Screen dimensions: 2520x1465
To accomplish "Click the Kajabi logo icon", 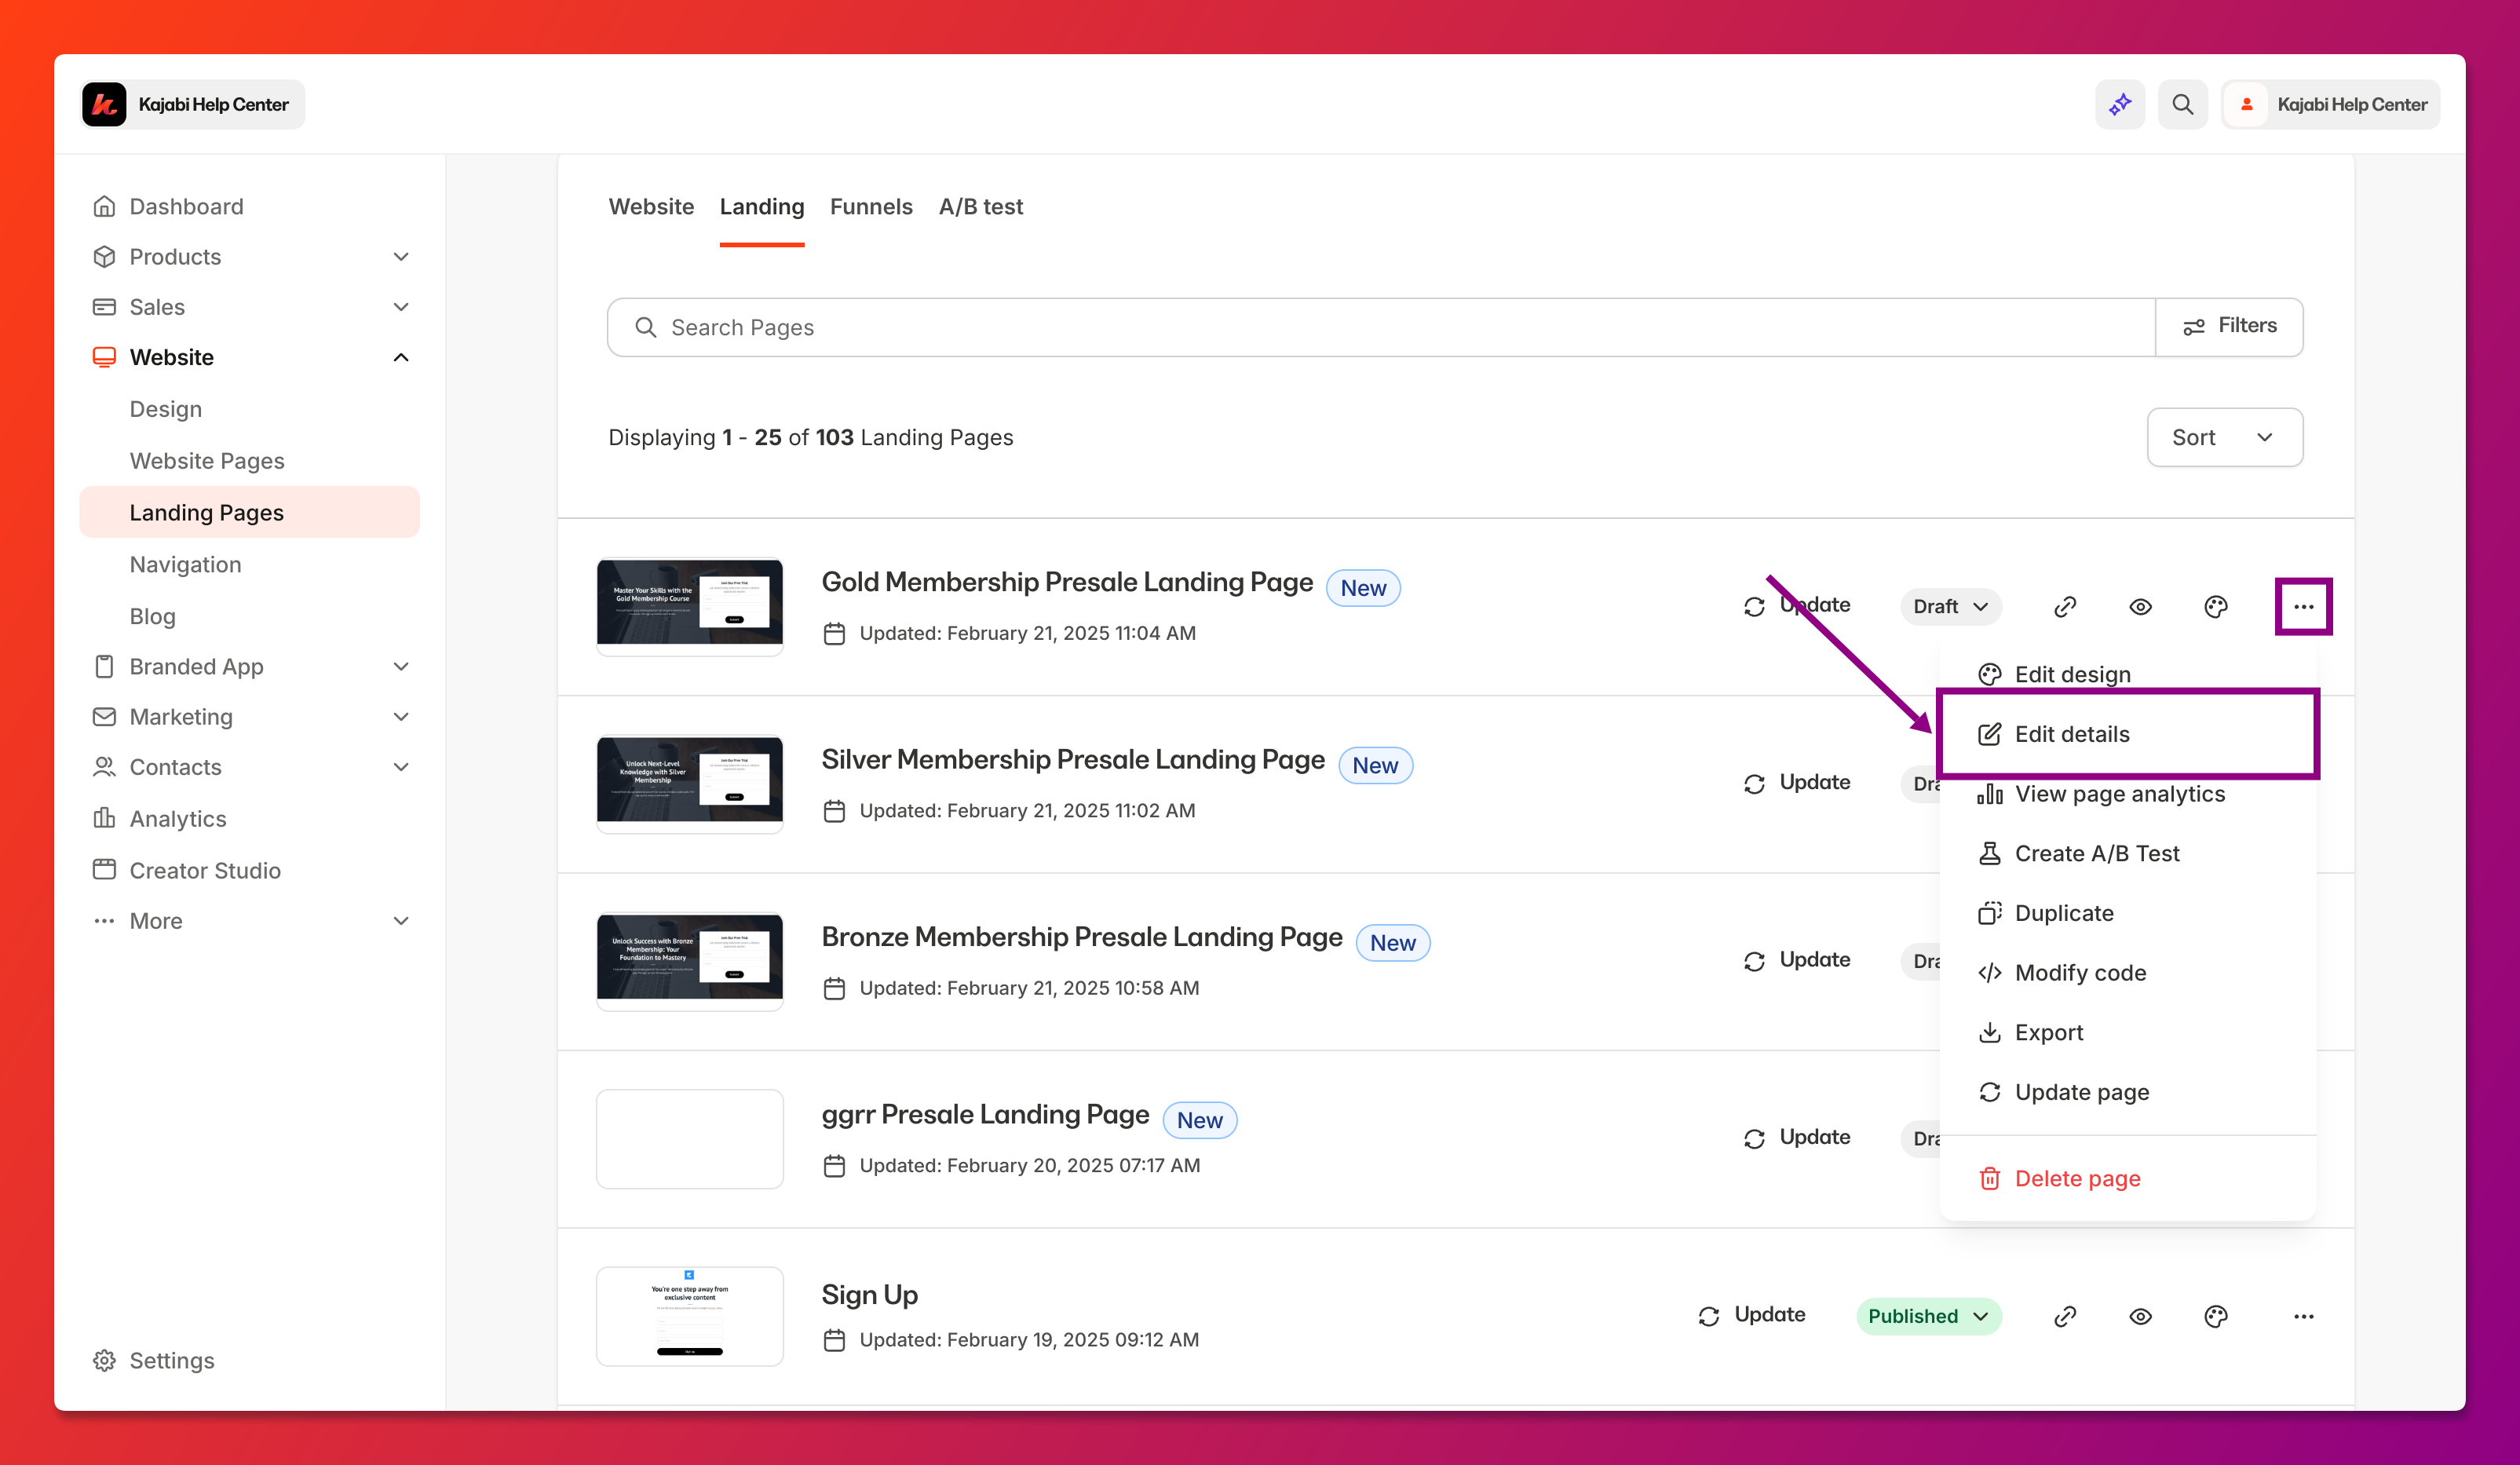I will (x=104, y=104).
